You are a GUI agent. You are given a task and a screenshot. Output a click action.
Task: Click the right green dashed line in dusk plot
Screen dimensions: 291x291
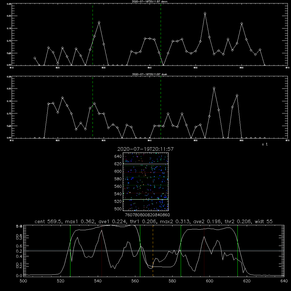pos(161,107)
